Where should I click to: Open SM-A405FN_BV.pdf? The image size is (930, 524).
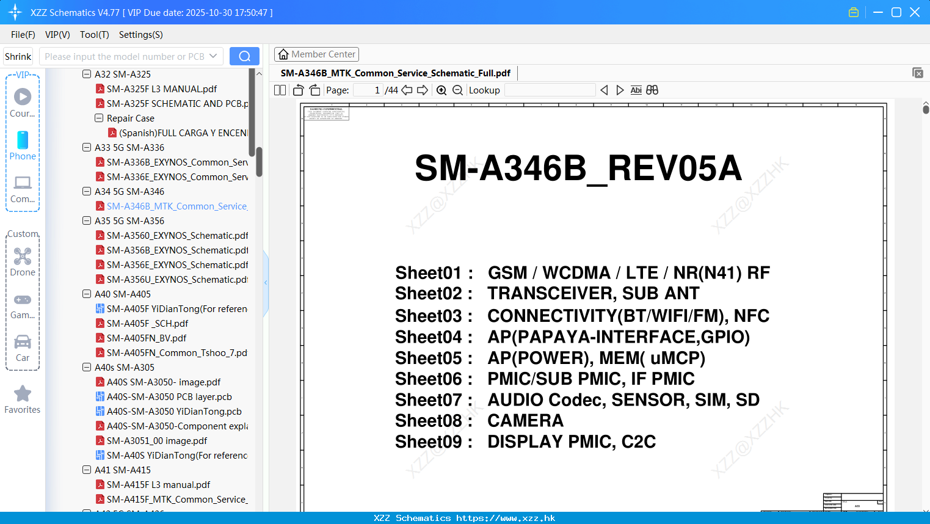tap(147, 338)
